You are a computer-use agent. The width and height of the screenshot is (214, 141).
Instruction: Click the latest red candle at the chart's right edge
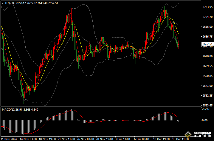[x=179, y=44]
